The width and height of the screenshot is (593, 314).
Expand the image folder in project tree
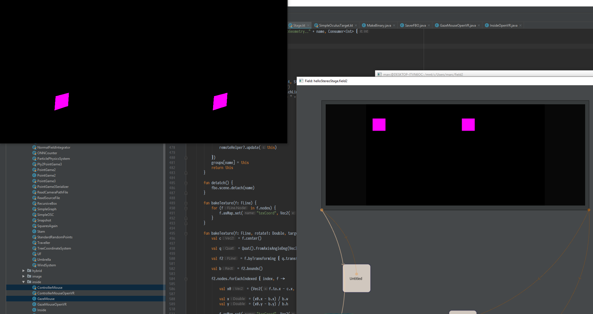tap(24, 276)
